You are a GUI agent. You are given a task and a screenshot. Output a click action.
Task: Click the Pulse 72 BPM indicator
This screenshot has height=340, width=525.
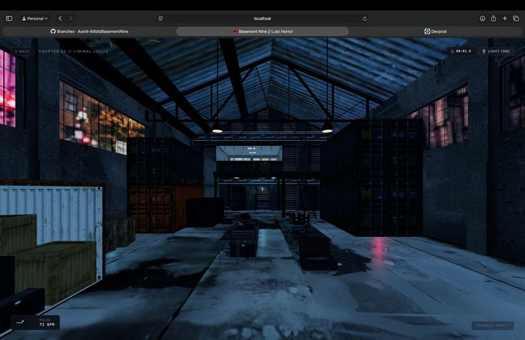pyautogui.click(x=35, y=322)
